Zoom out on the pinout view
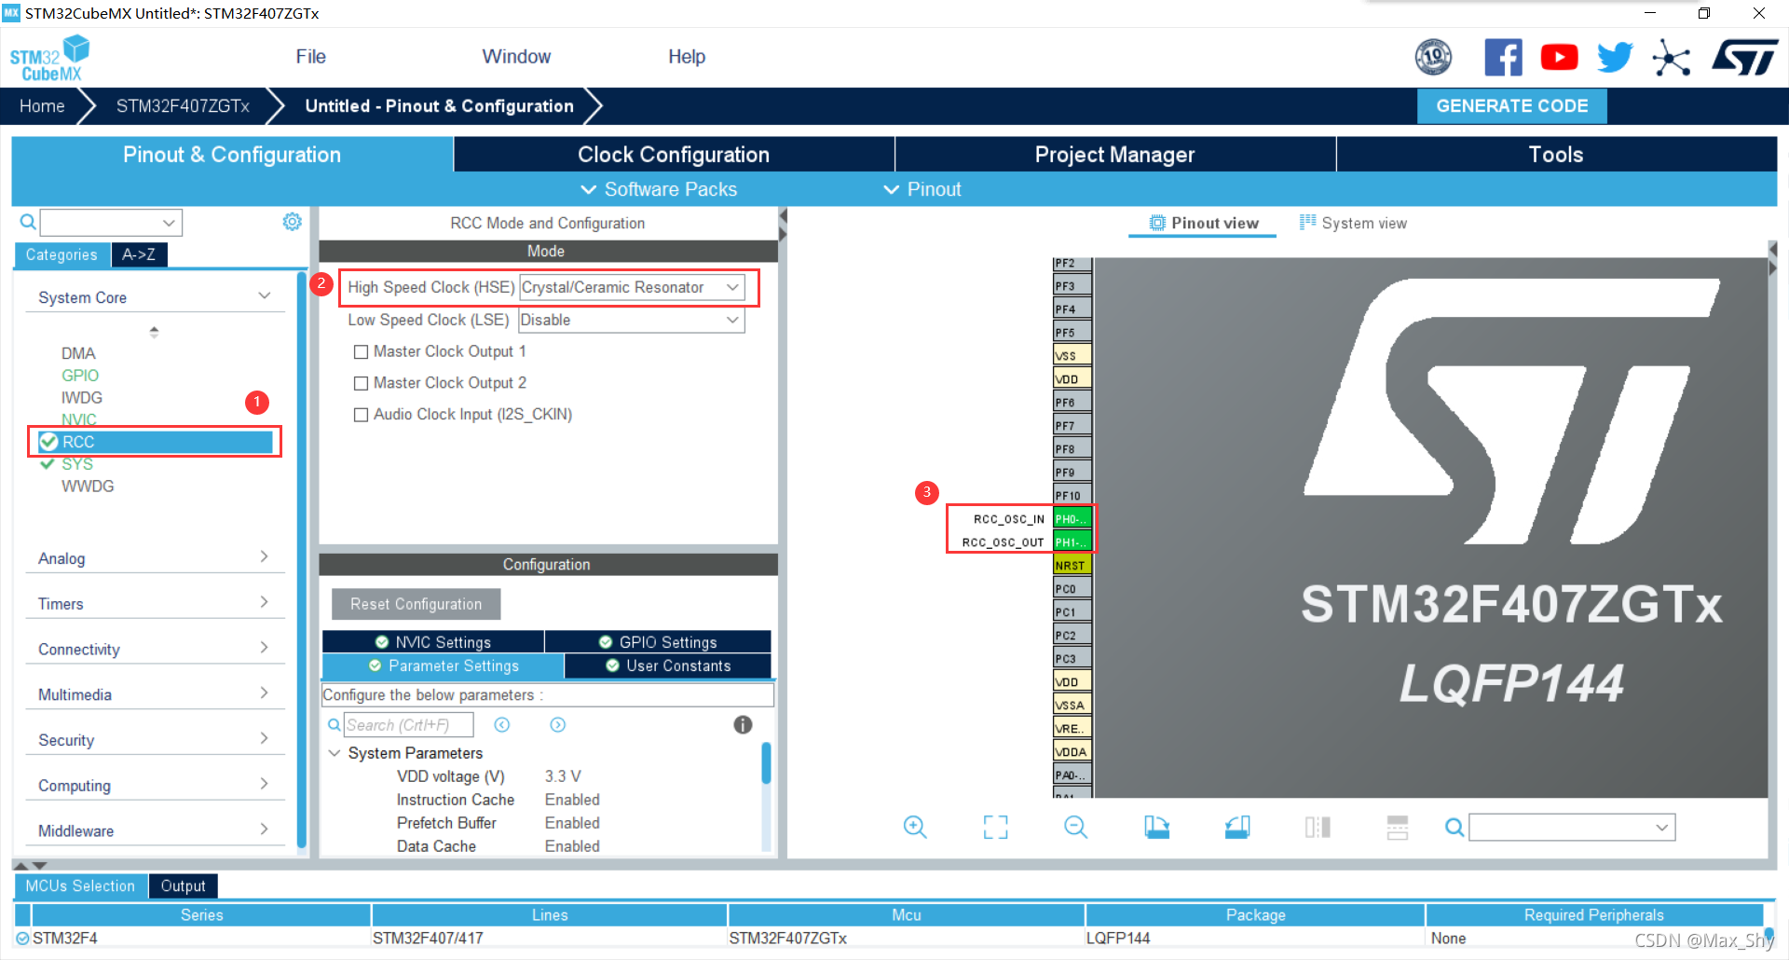Image resolution: width=1789 pixels, height=960 pixels. click(x=1076, y=827)
